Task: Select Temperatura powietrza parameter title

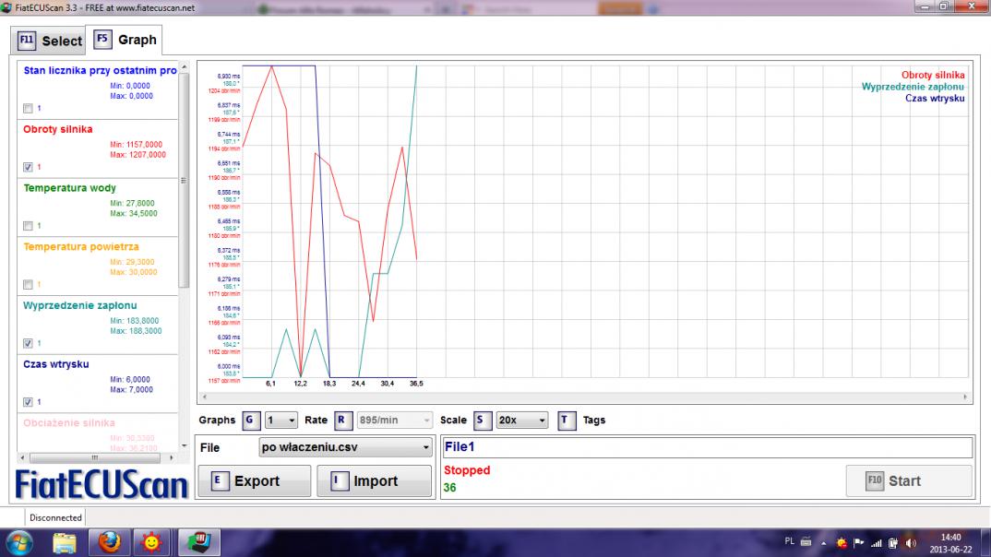Action: pyautogui.click(x=81, y=247)
